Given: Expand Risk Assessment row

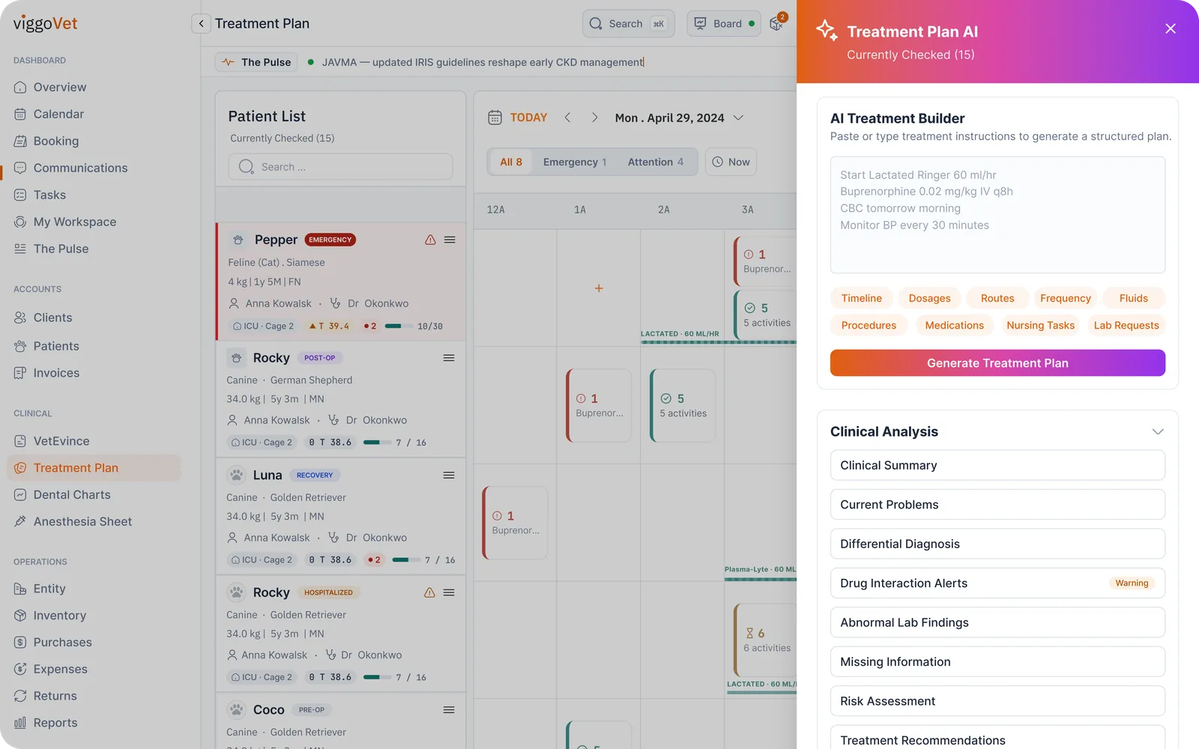Looking at the screenshot, I should pos(997,701).
